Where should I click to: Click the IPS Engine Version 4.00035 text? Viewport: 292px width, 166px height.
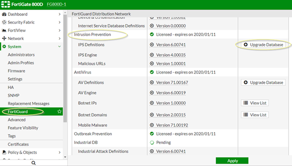click(171, 55)
